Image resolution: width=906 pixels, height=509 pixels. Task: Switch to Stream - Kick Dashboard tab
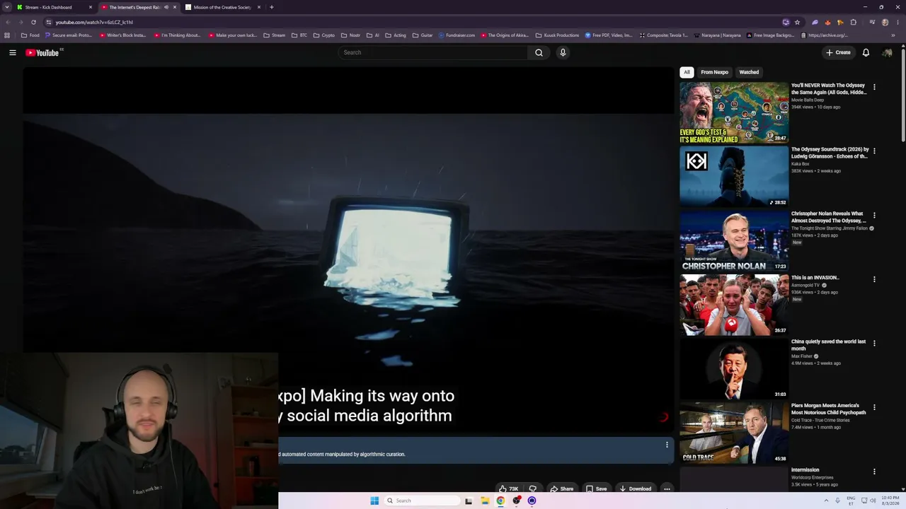point(52,7)
